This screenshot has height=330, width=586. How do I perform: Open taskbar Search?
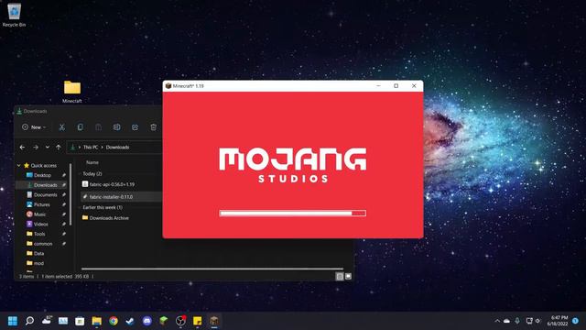tap(29, 321)
